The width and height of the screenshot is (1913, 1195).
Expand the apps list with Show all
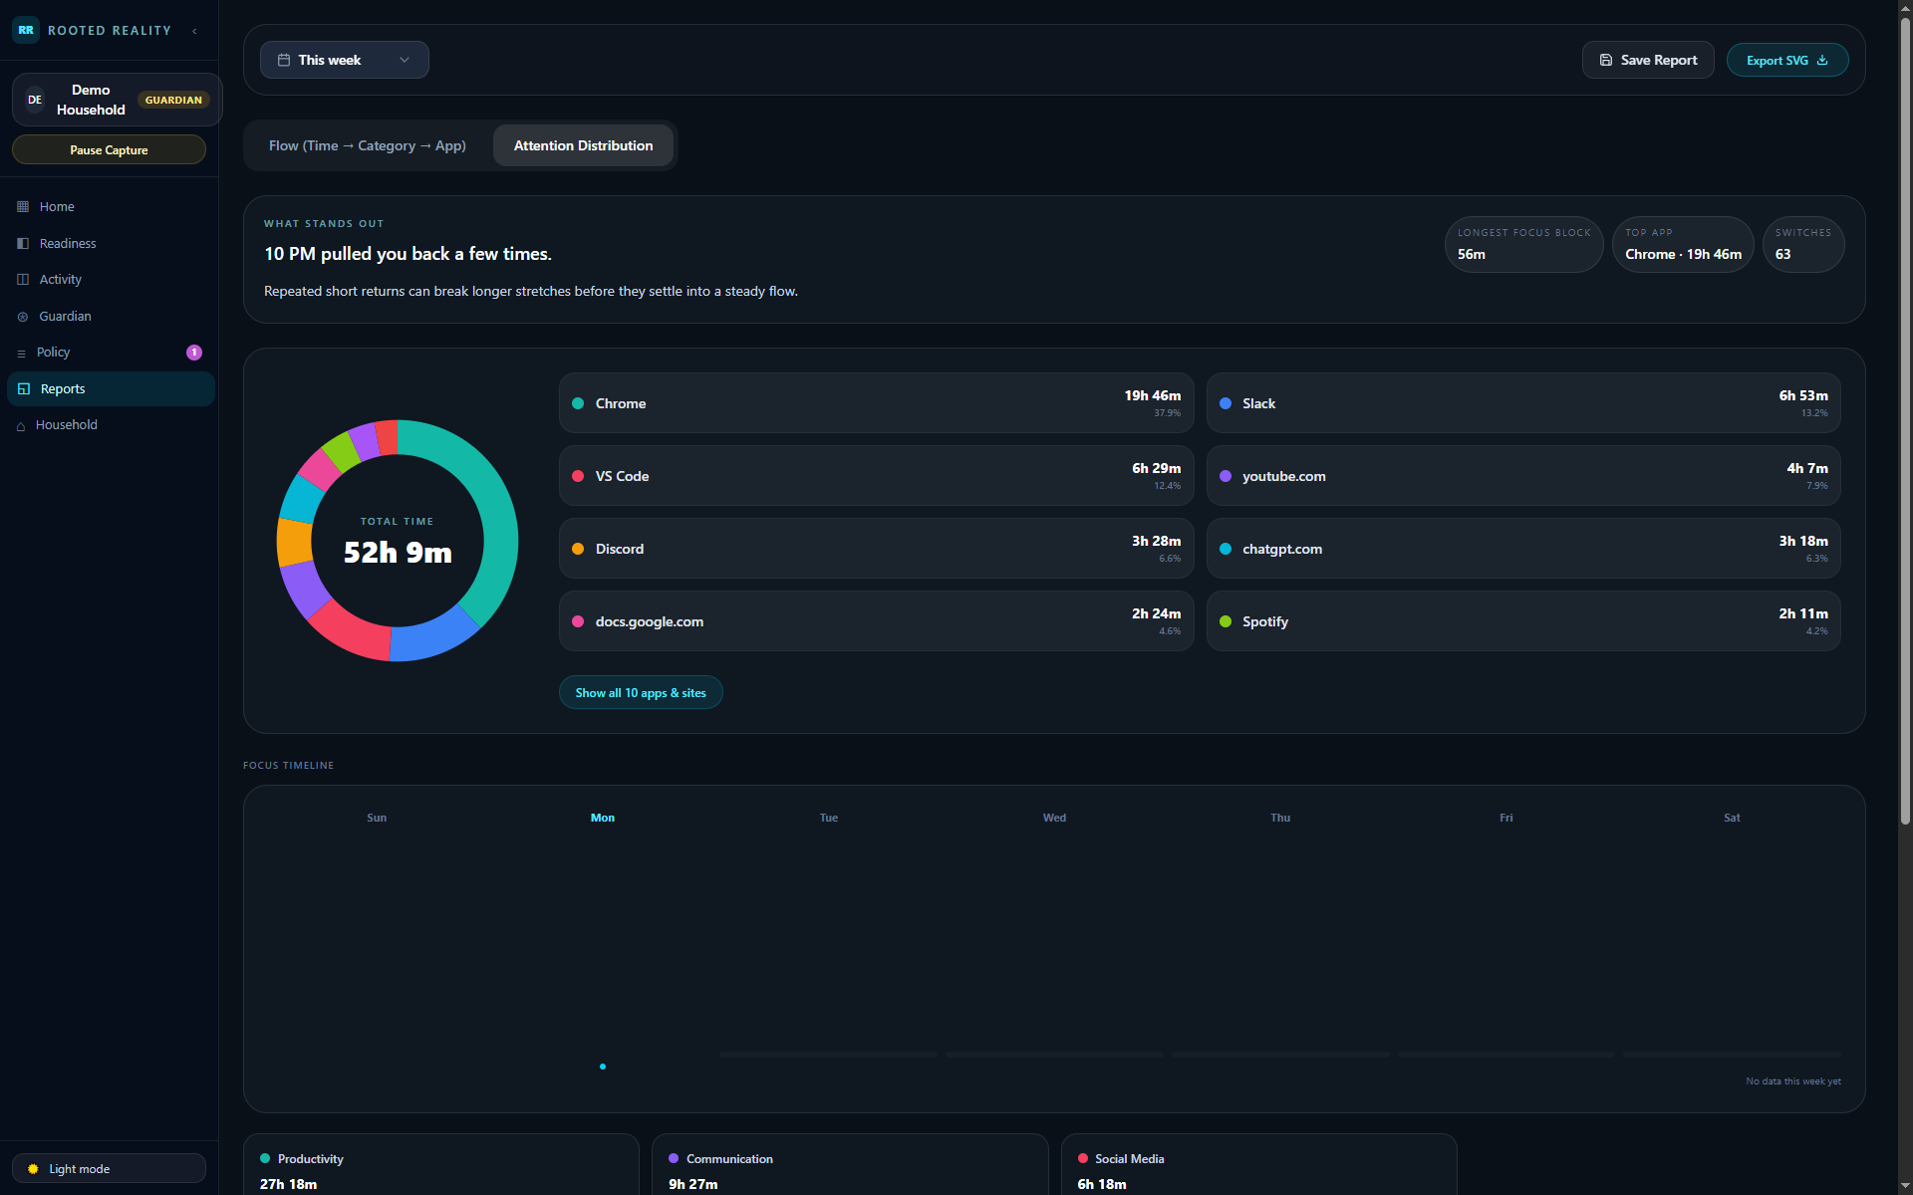click(641, 692)
